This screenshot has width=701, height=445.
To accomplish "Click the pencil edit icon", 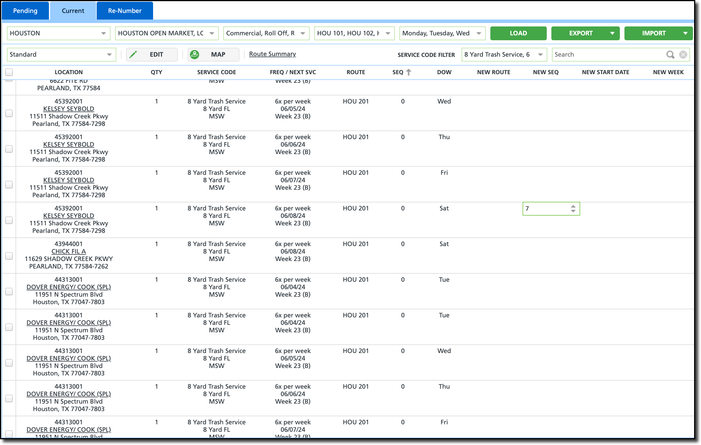I will (x=133, y=54).
